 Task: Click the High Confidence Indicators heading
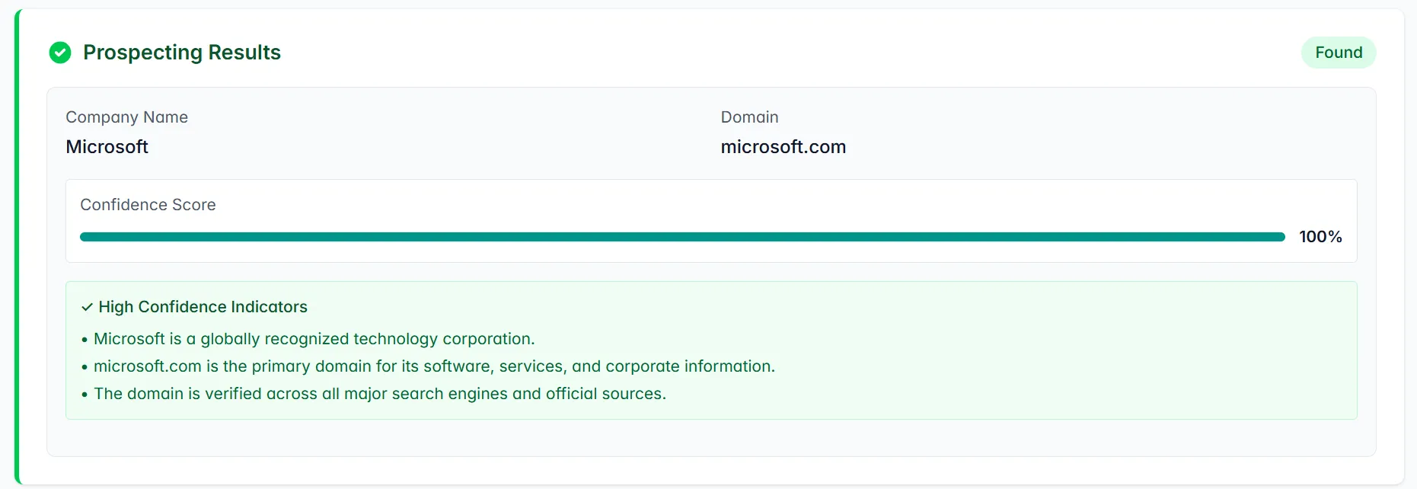click(203, 307)
